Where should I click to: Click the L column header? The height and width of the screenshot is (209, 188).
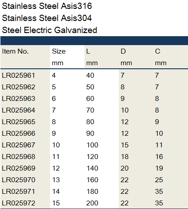88,51
